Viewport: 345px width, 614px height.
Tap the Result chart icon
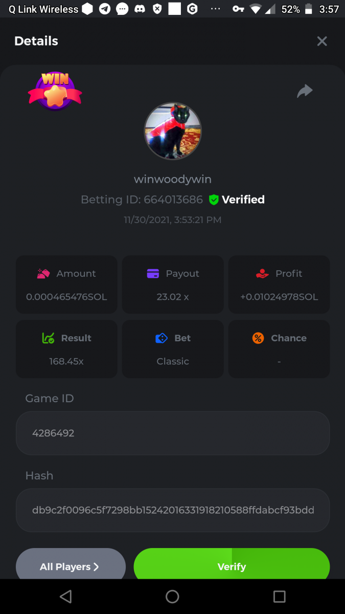pyautogui.click(x=48, y=338)
